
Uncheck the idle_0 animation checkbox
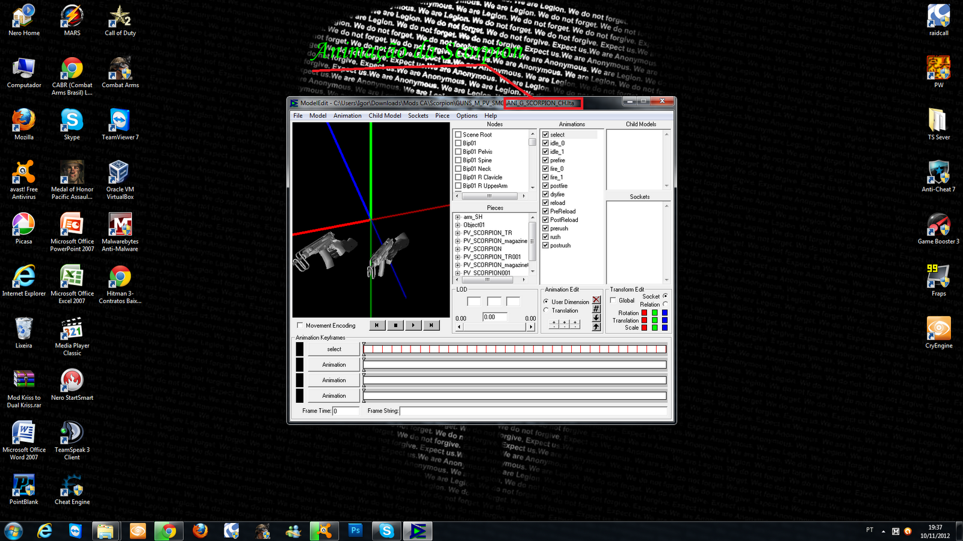point(546,143)
